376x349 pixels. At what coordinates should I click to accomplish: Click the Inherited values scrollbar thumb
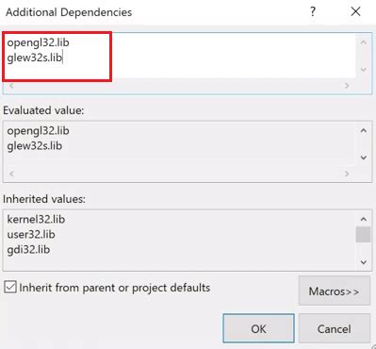tap(363, 235)
